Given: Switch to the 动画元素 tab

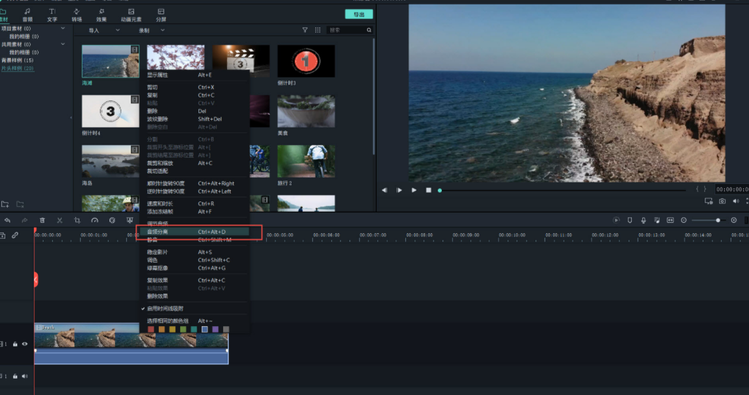Looking at the screenshot, I should 131,15.
